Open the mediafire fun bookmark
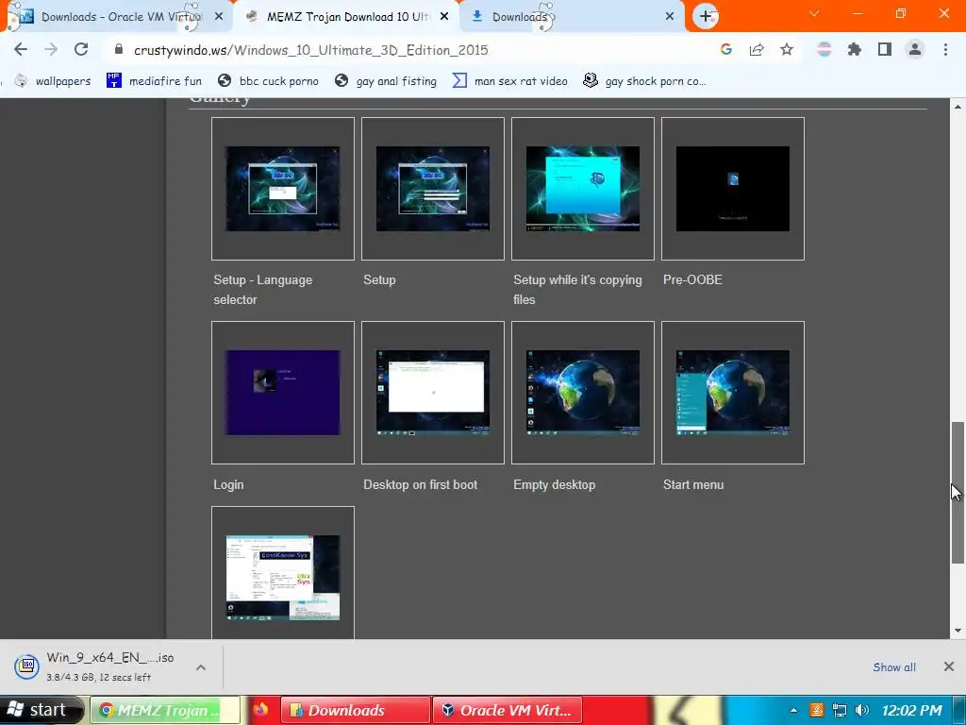Image resolution: width=966 pixels, height=725 pixels. point(154,81)
